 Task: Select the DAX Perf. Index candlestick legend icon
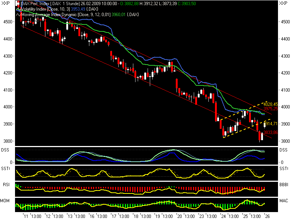[x=16, y=4]
